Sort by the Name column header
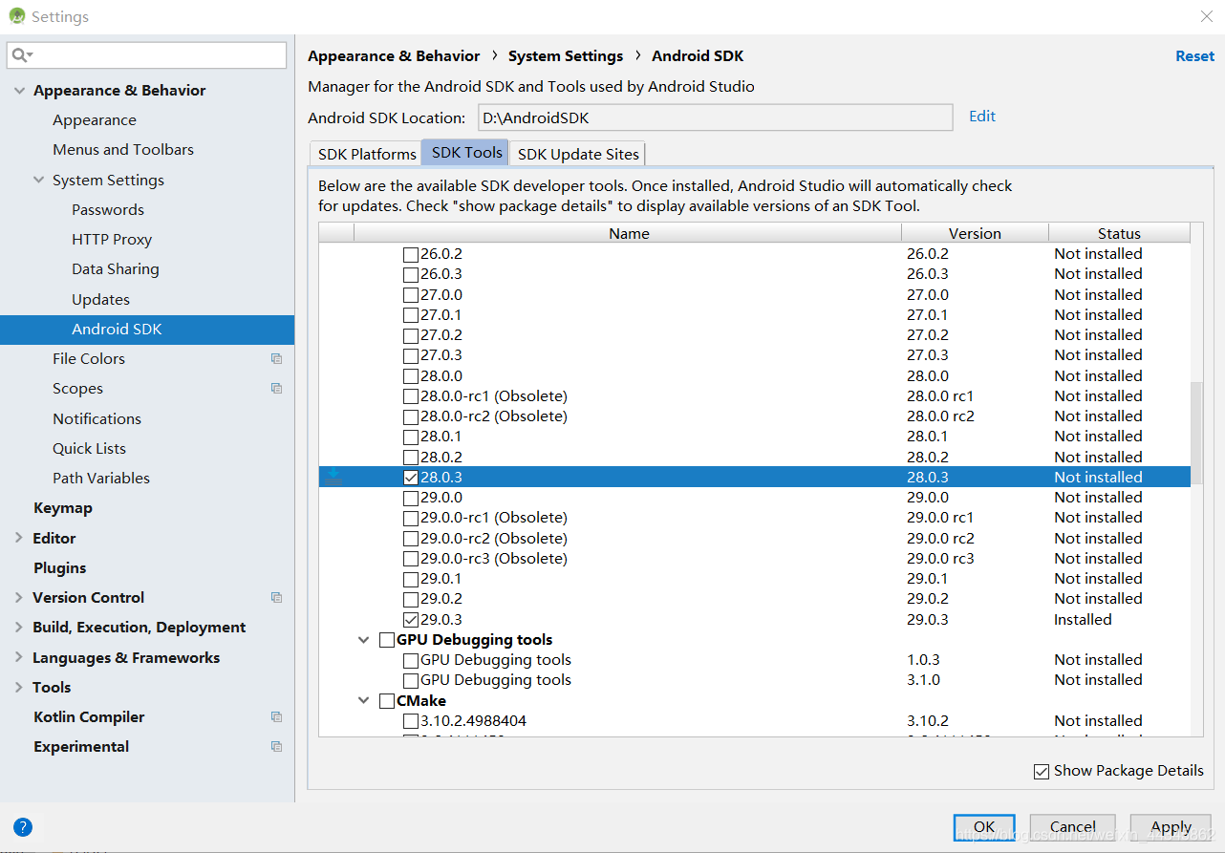Screen dimensions: 1225x853 point(628,233)
